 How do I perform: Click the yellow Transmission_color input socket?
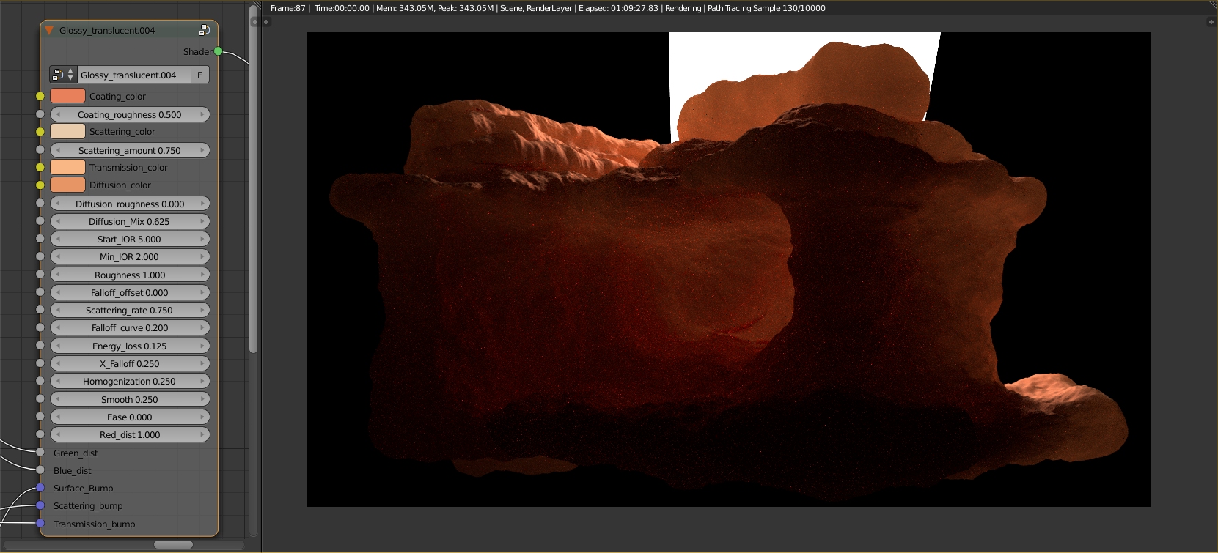point(40,168)
